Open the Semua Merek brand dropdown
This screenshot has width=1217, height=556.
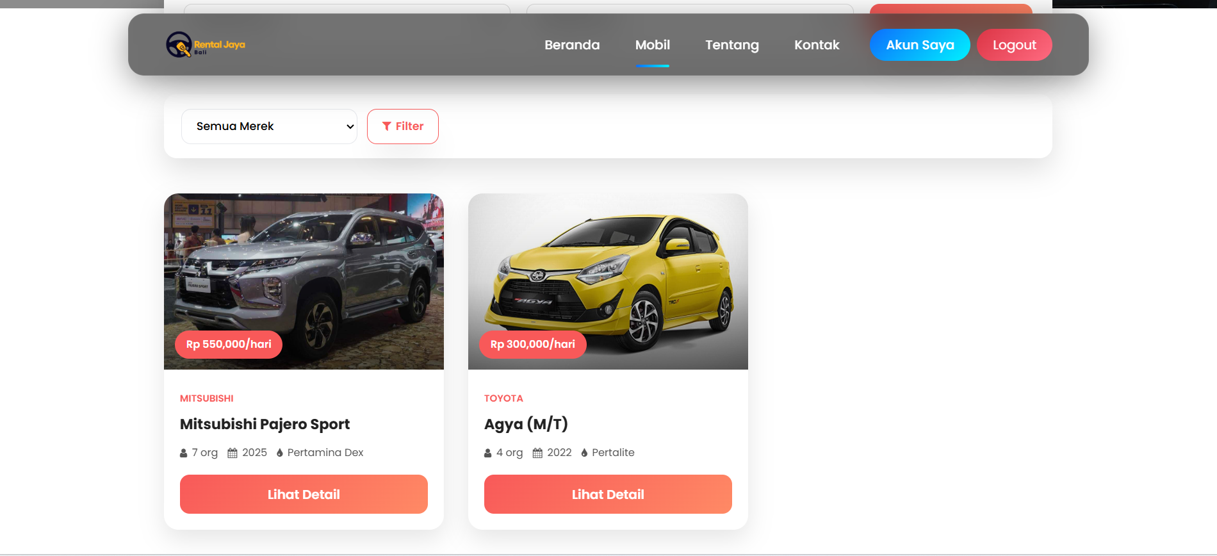[x=269, y=126]
